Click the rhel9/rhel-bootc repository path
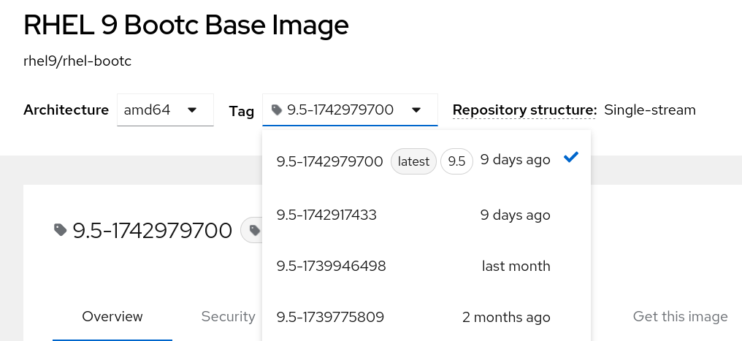742x341 pixels. pos(77,61)
